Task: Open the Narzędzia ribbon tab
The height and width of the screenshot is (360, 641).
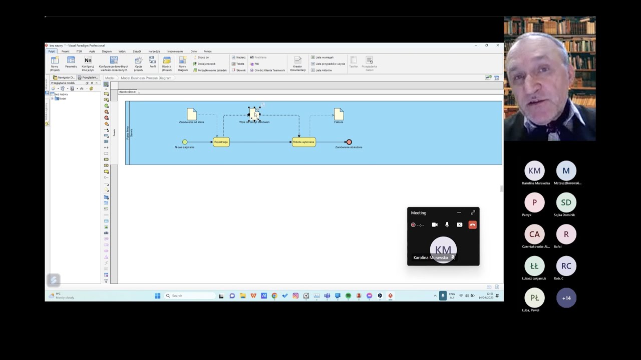Action: coord(154,51)
